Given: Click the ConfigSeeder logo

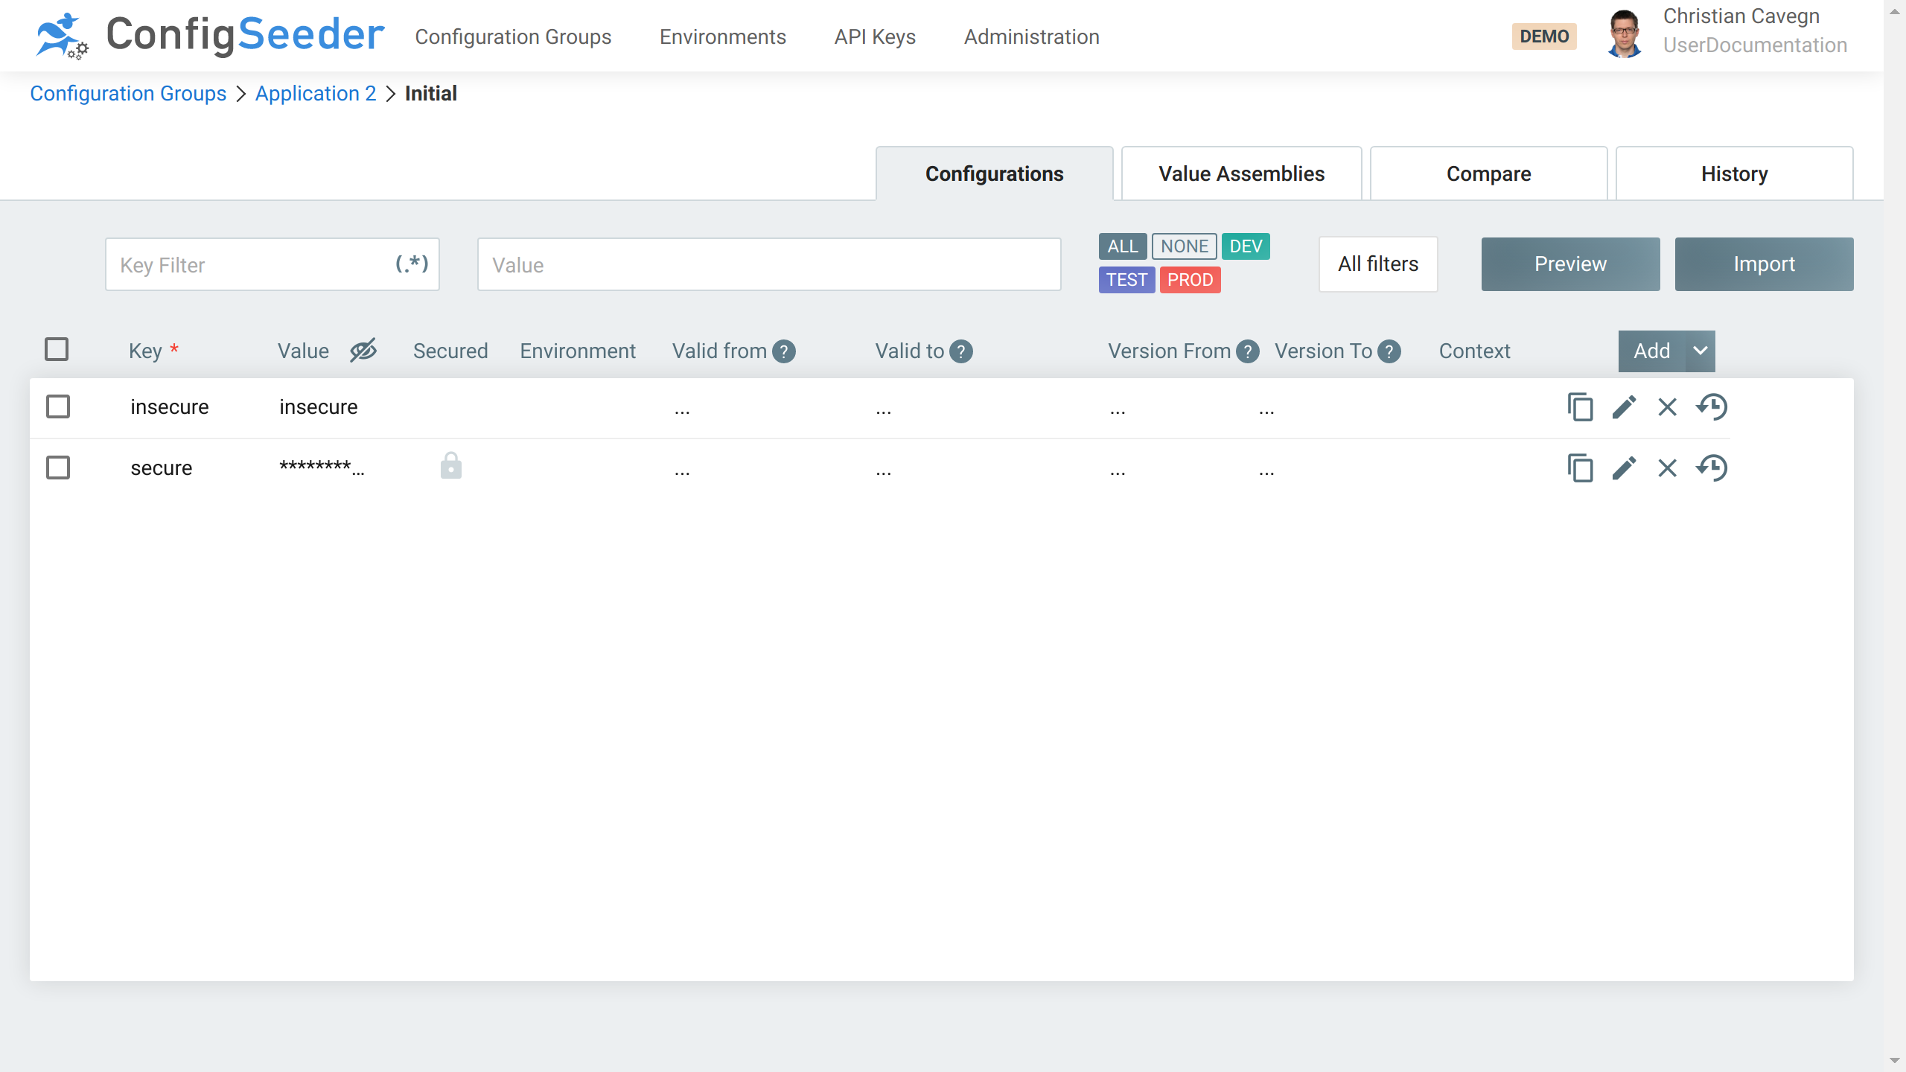Looking at the screenshot, I should click(x=210, y=35).
